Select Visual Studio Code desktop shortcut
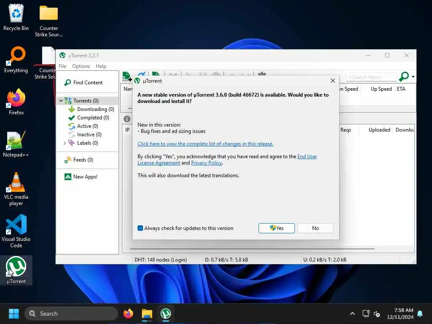432x324 pixels. point(16,231)
